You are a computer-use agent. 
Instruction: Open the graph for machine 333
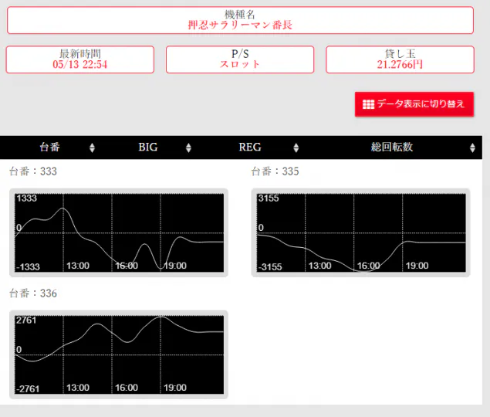pos(119,232)
